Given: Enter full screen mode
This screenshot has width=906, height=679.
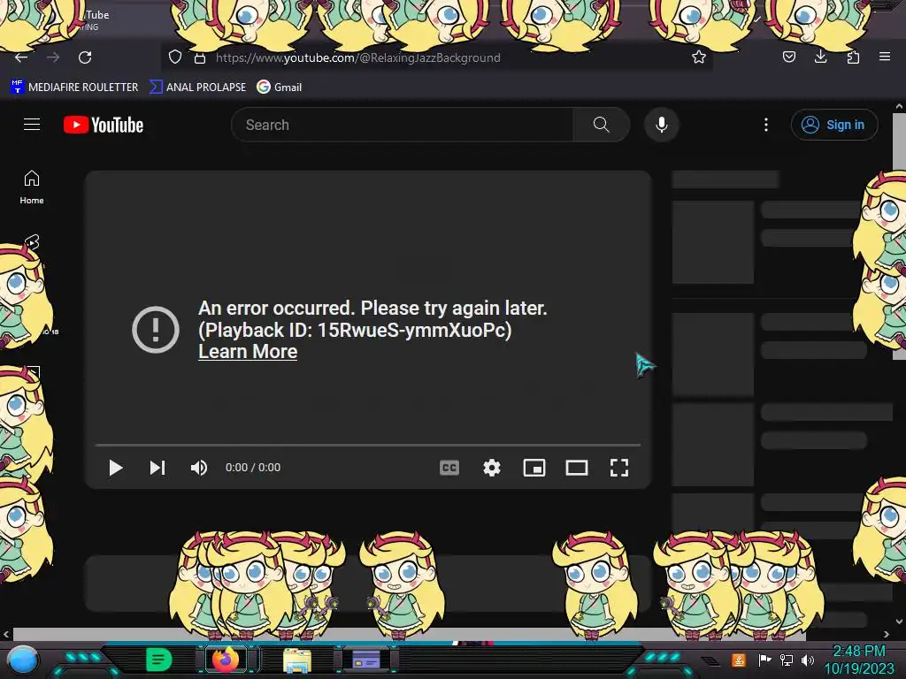Looking at the screenshot, I should [x=619, y=468].
